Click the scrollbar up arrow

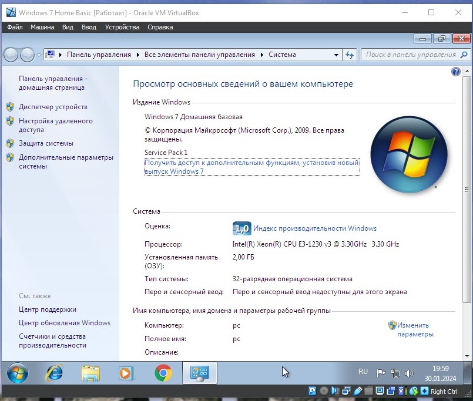tap(467, 71)
